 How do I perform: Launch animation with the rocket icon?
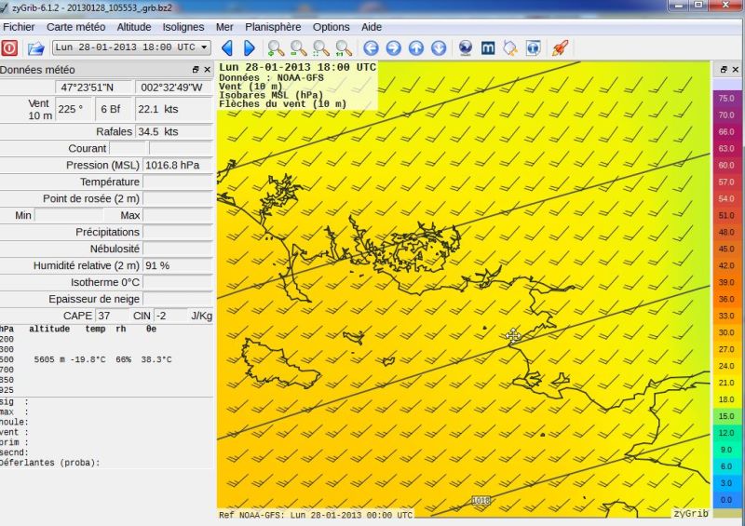tap(559, 47)
